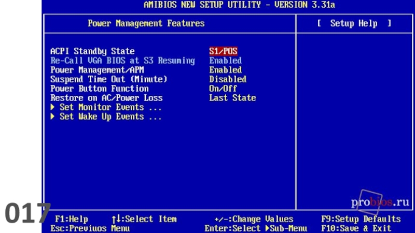
Task: Select the Power Management/APM option
Action: [x=97, y=70]
